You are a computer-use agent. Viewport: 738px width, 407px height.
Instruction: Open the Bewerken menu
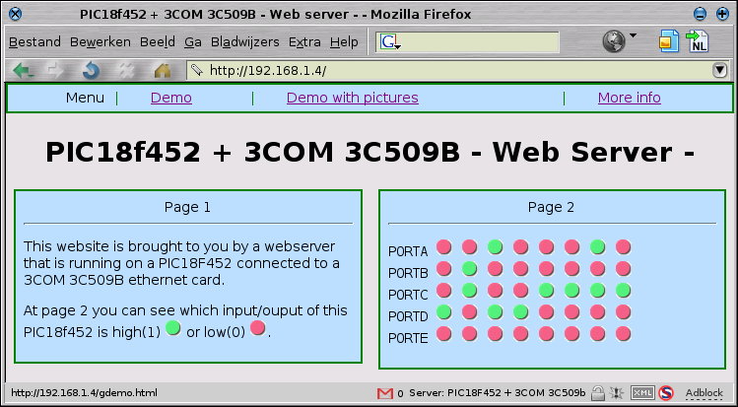point(101,42)
